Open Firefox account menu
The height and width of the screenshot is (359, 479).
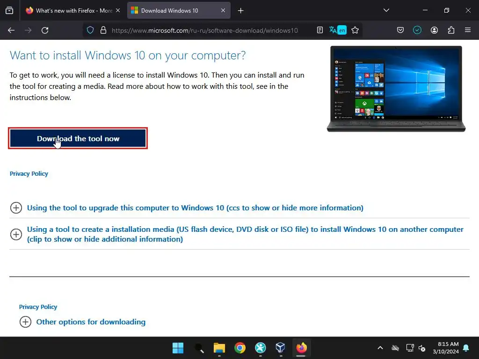pos(434,30)
